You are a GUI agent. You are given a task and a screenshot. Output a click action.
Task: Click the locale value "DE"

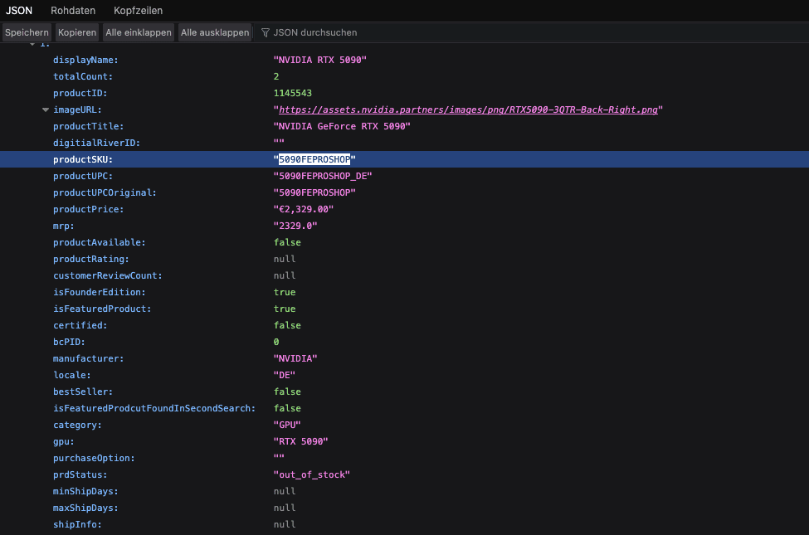click(285, 375)
